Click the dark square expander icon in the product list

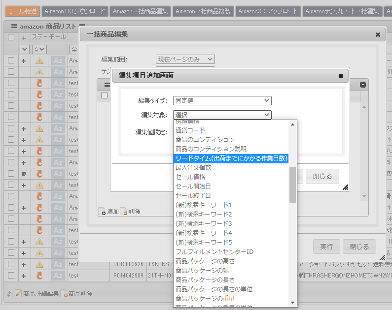tap(24, 174)
